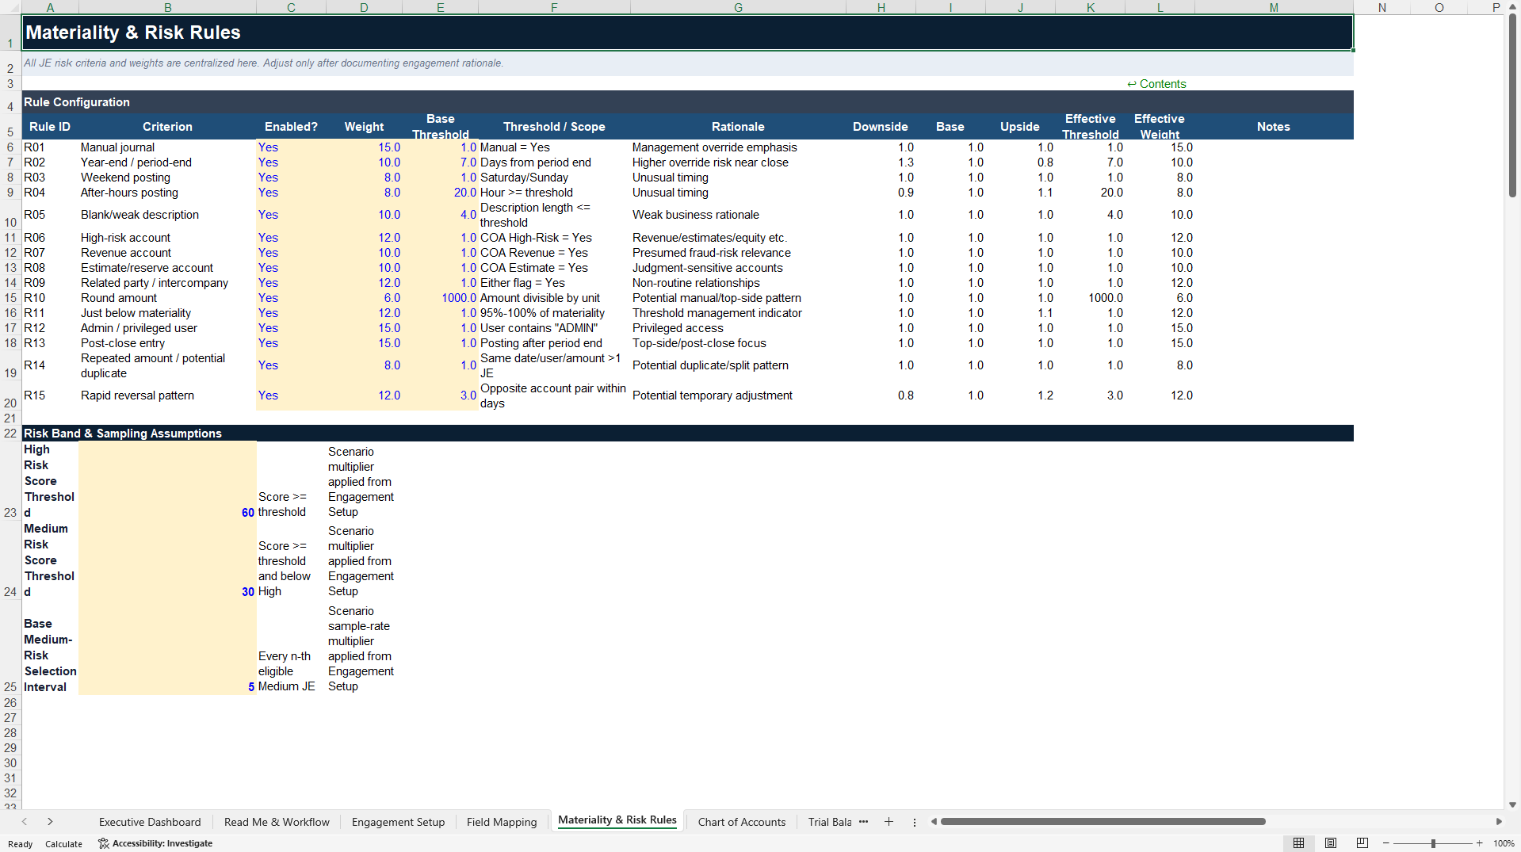
Task: Select R04 effective threshold 20.0
Action: click(x=1090, y=193)
